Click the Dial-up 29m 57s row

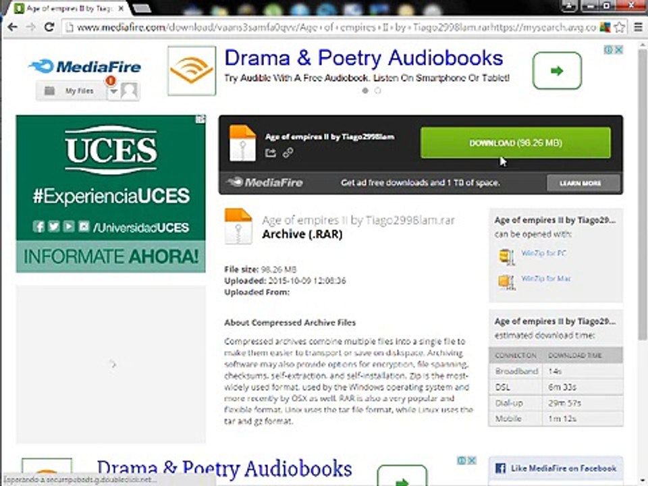(556, 403)
